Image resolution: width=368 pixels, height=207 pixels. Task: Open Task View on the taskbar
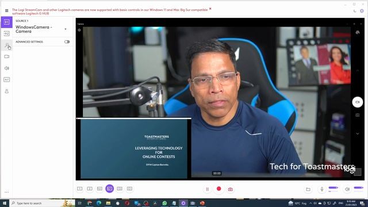coord(80,203)
